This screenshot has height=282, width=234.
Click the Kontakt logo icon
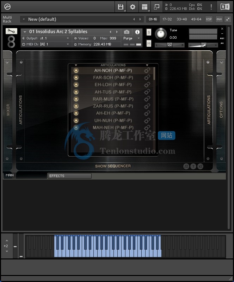pos(7,7)
